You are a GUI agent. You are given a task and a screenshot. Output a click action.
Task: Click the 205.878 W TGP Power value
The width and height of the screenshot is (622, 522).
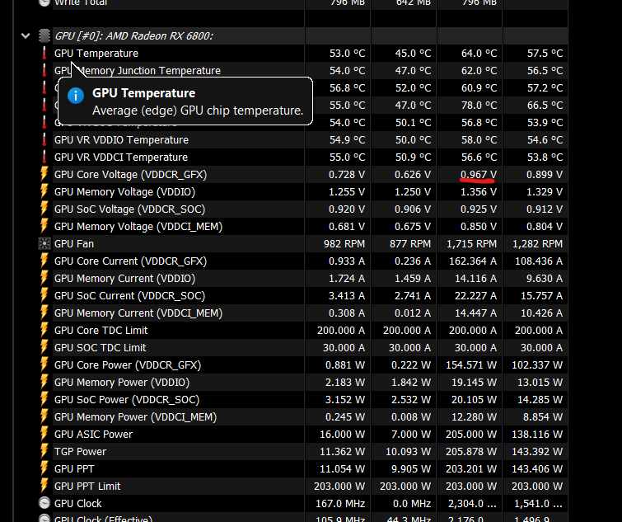click(x=471, y=452)
